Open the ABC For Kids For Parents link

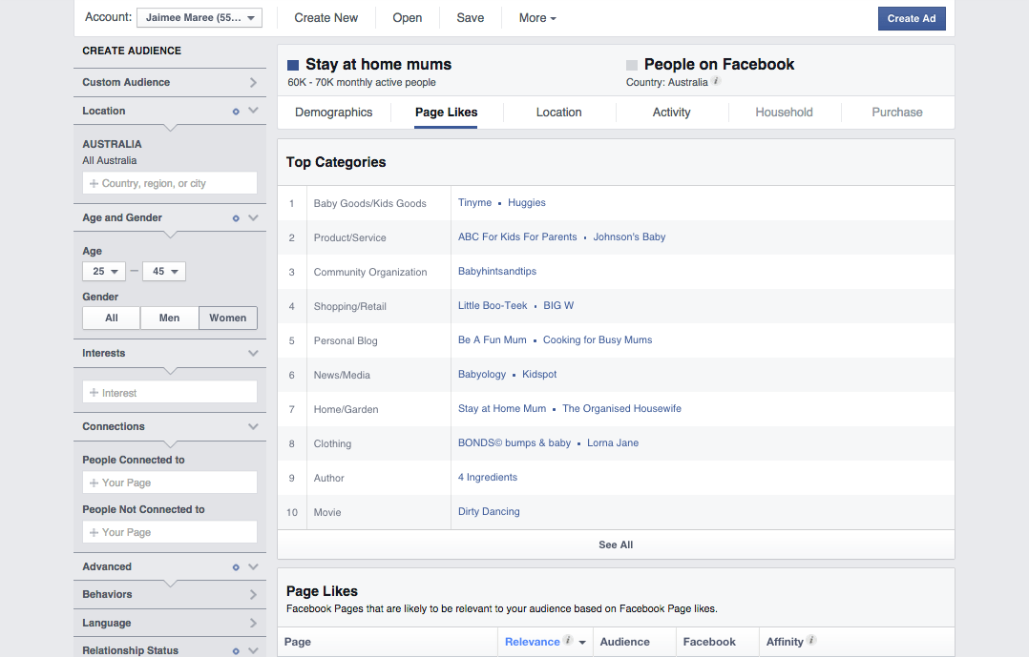(517, 236)
